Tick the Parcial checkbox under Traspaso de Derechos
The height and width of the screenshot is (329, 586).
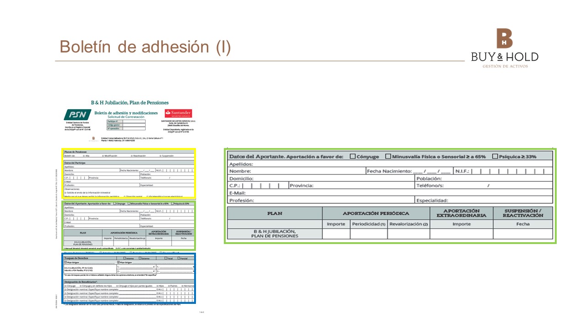[x=179, y=258]
